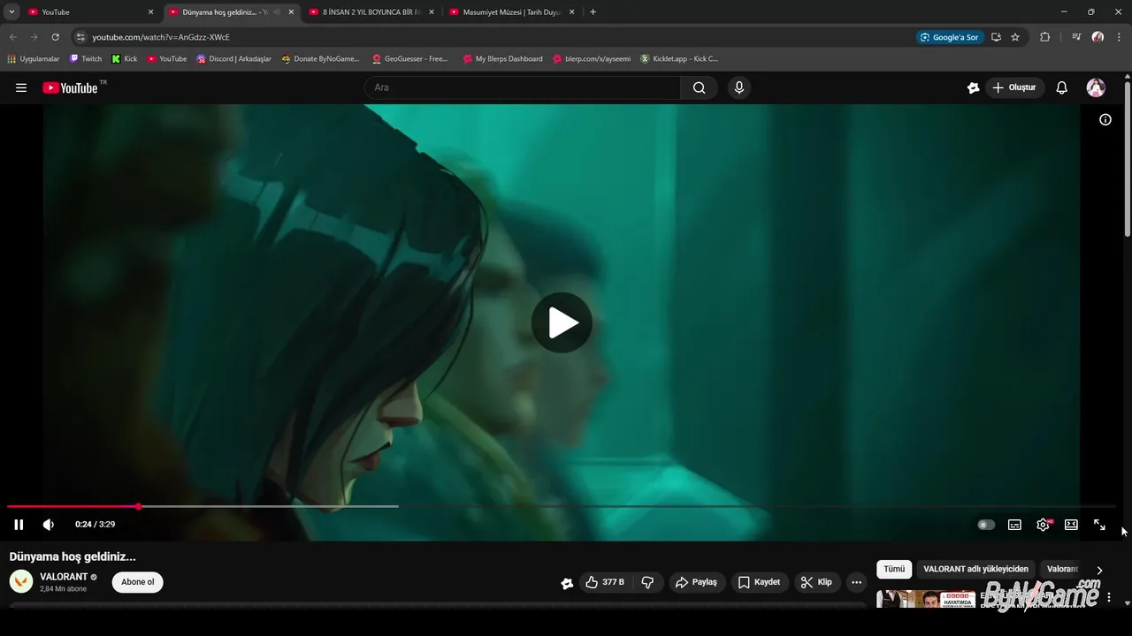Open the Uygulamalar apps bookmark
The height and width of the screenshot is (636, 1132).
point(34,59)
